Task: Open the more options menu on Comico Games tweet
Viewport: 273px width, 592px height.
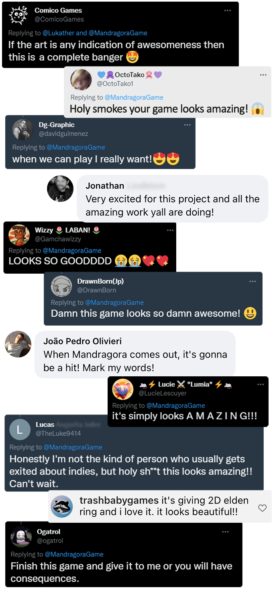Action: 228,10
